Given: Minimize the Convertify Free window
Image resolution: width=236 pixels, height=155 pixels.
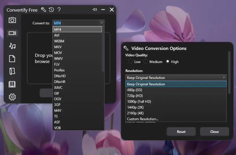Looking at the screenshot, I should (x=103, y=10).
